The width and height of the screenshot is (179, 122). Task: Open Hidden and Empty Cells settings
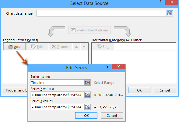tap(15, 90)
